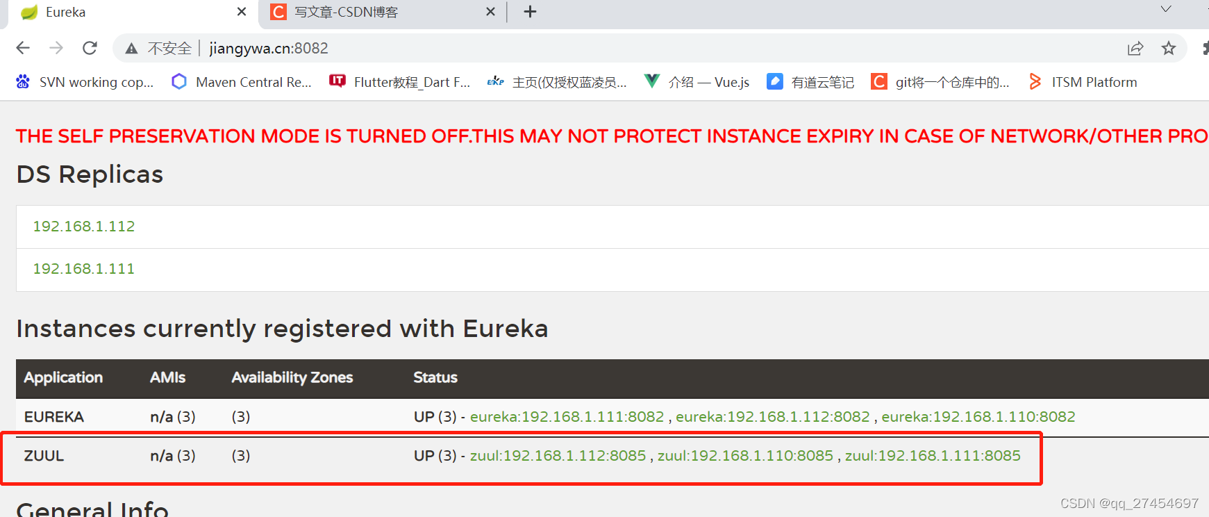
Task: Click the Availability Zones column header
Action: [292, 377]
